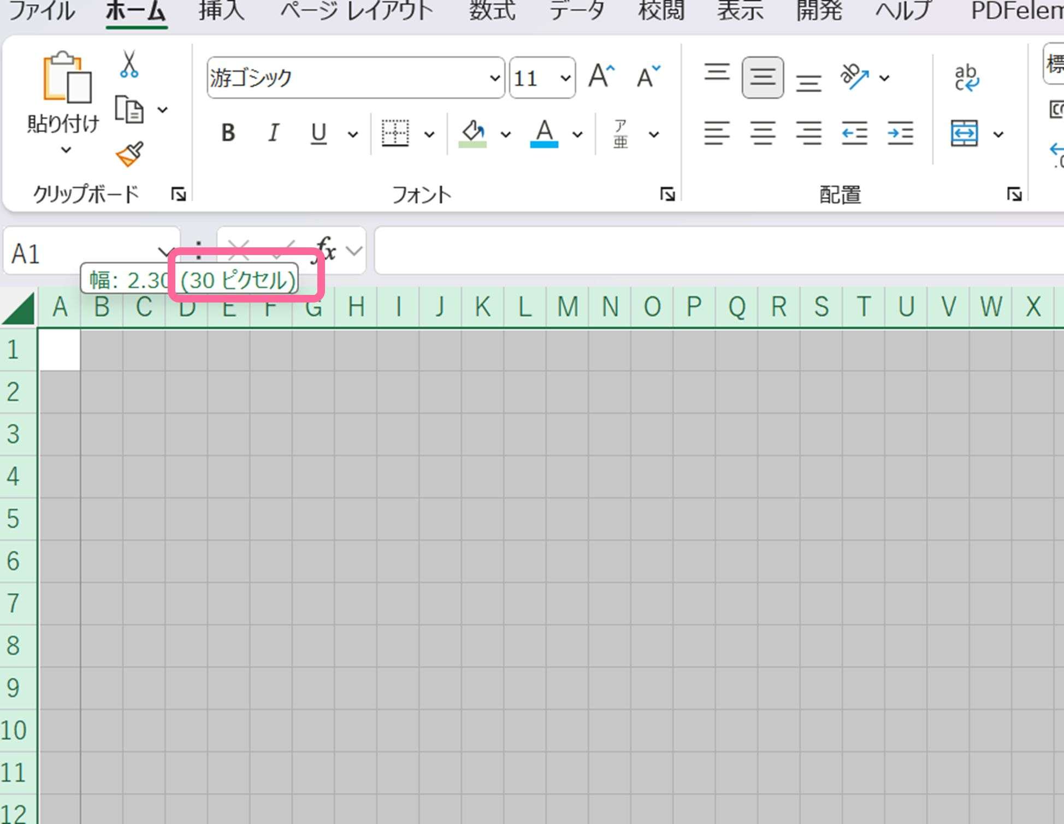Copy selection with the Copy icon
Image resolution: width=1064 pixels, height=824 pixels.
pos(129,109)
